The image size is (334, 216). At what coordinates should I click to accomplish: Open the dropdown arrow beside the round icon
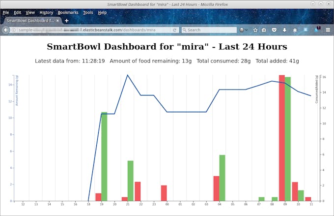click(246, 30)
